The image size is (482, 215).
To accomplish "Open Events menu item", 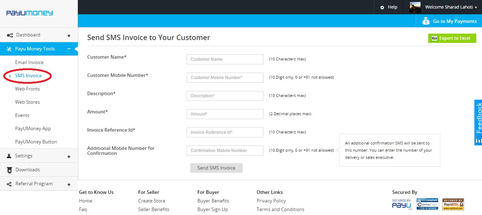I will (22, 115).
